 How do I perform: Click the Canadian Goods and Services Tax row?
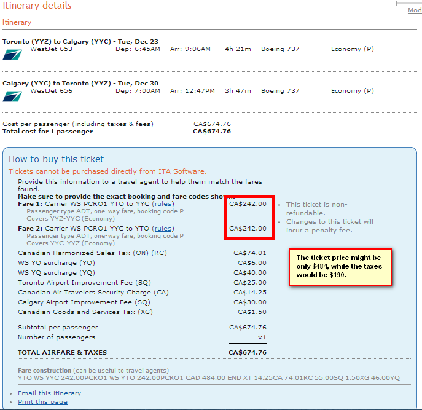142,312
